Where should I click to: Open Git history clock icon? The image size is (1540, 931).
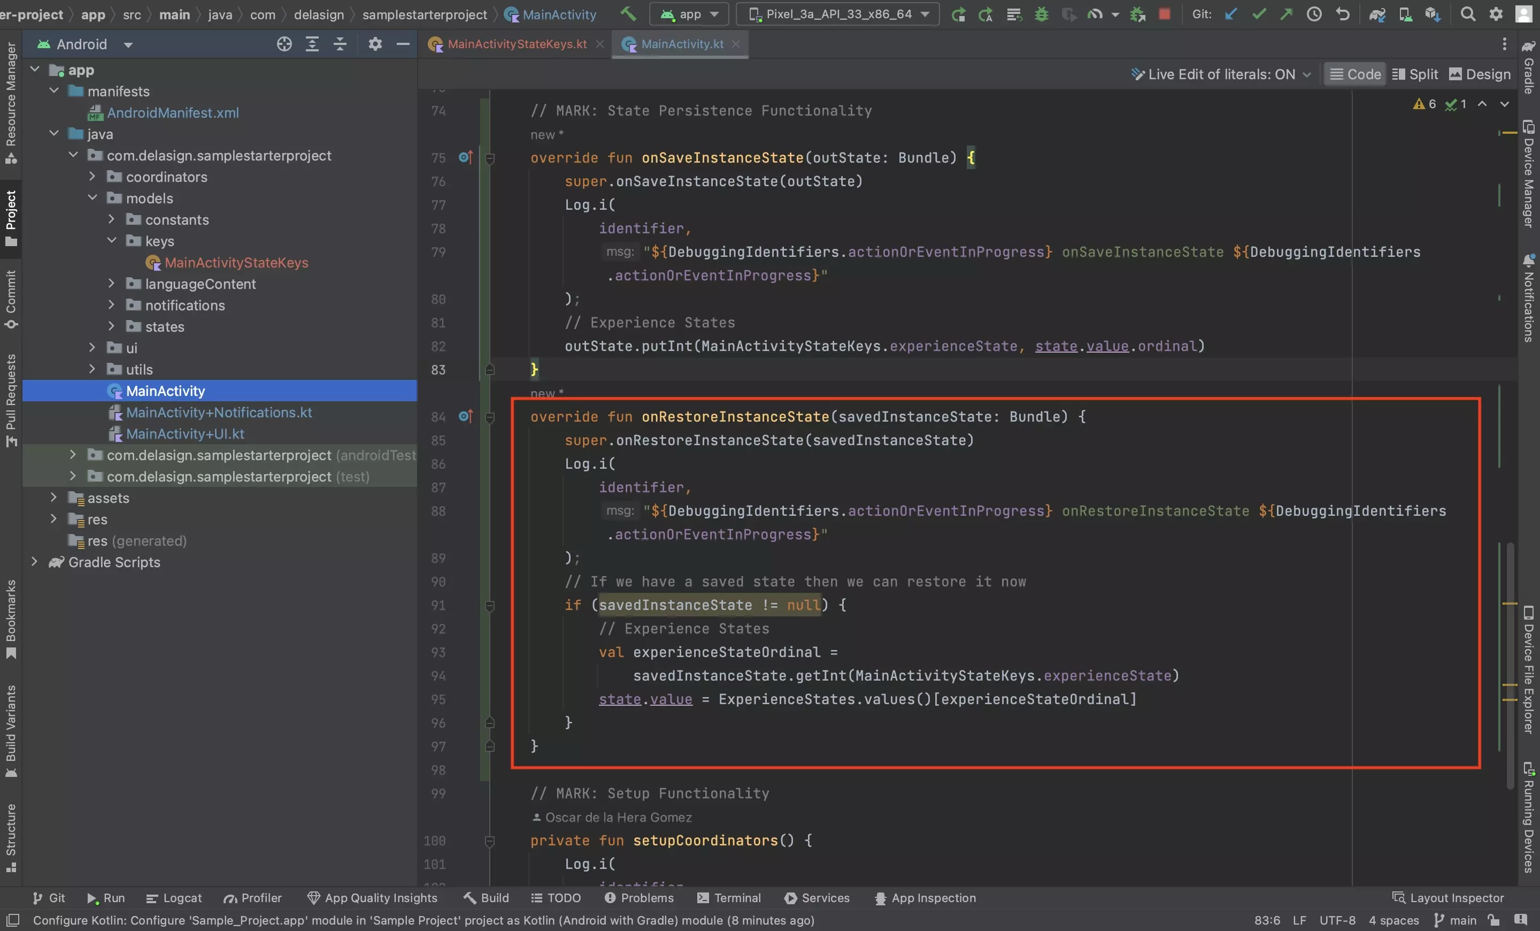click(1314, 14)
